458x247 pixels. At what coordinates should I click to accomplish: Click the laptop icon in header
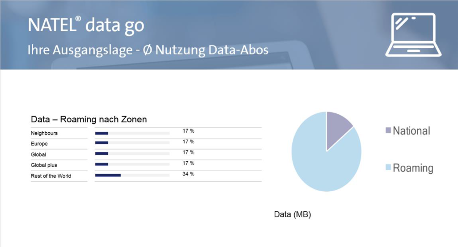413,35
